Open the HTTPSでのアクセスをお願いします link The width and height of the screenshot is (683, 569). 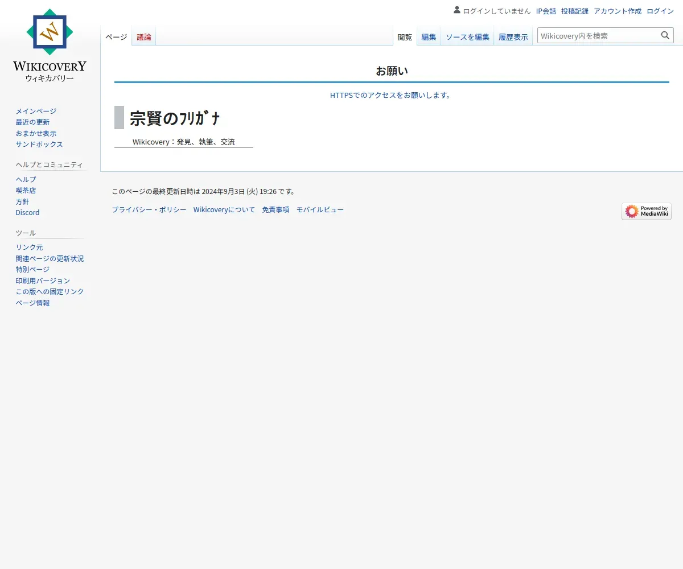coord(392,95)
